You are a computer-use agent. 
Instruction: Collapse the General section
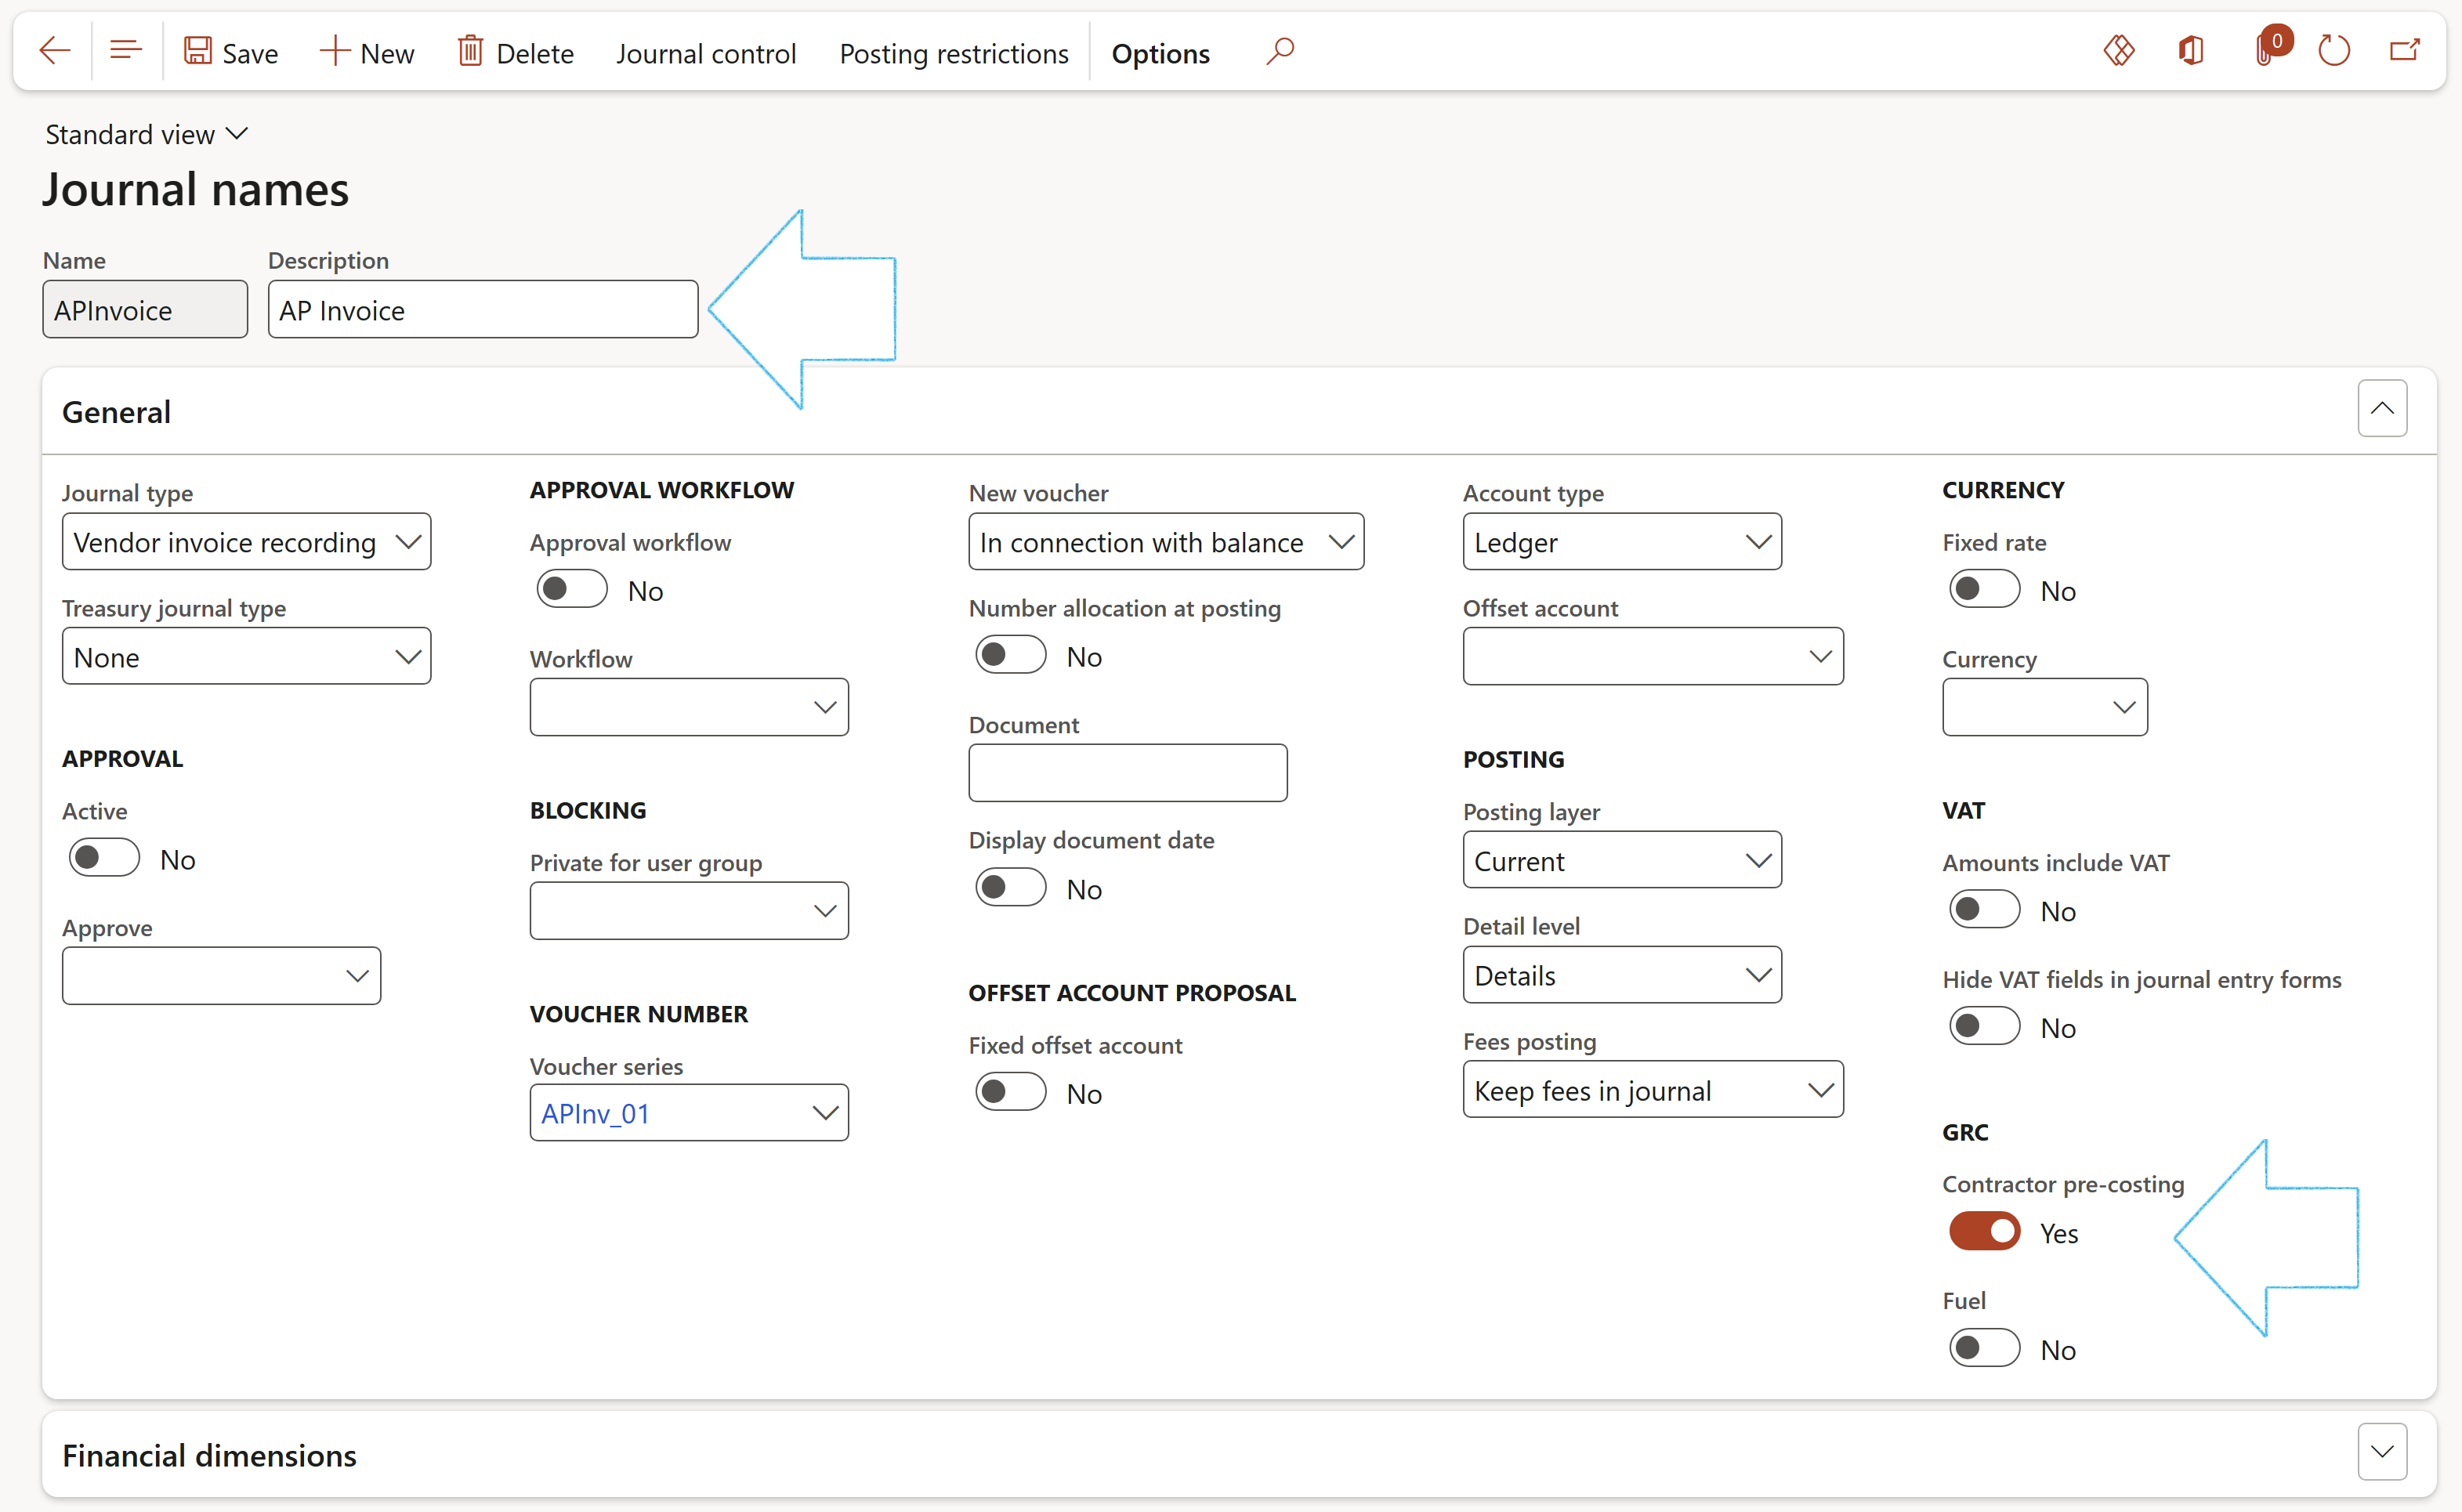(2382, 409)
